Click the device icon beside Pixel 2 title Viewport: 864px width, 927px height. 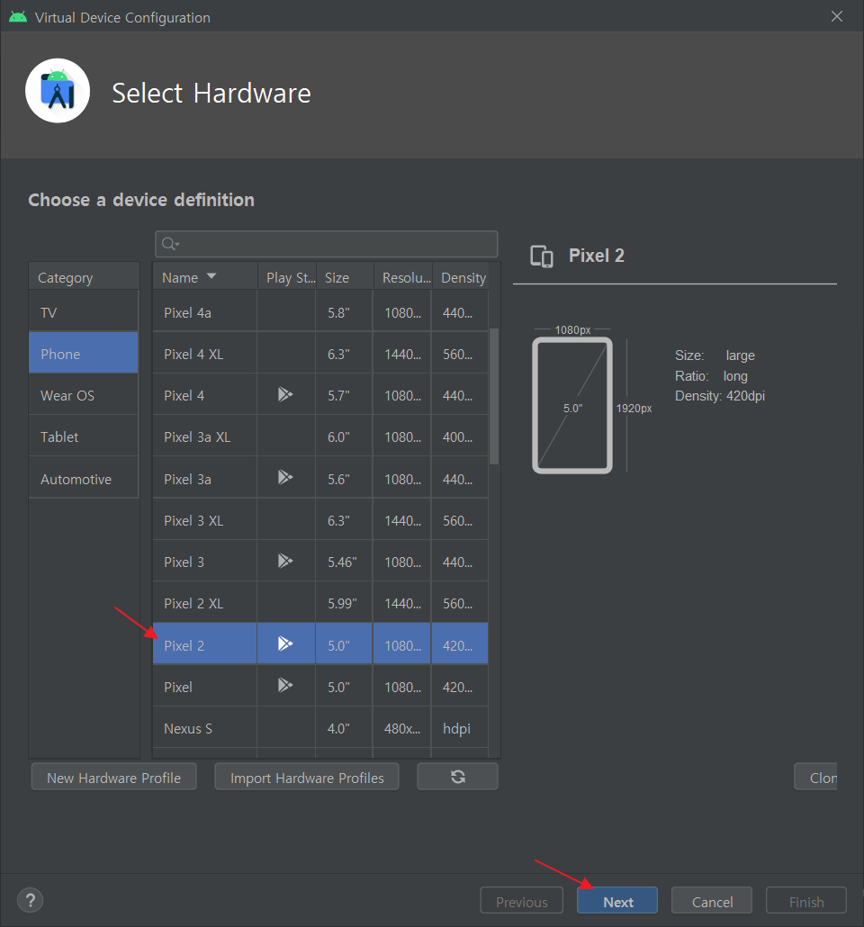tap(542, 256)
